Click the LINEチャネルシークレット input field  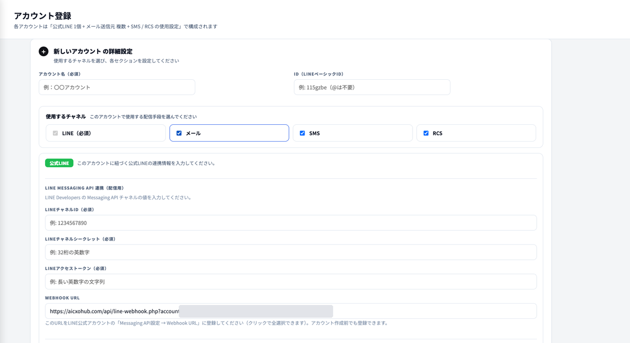tap(291, 252)
